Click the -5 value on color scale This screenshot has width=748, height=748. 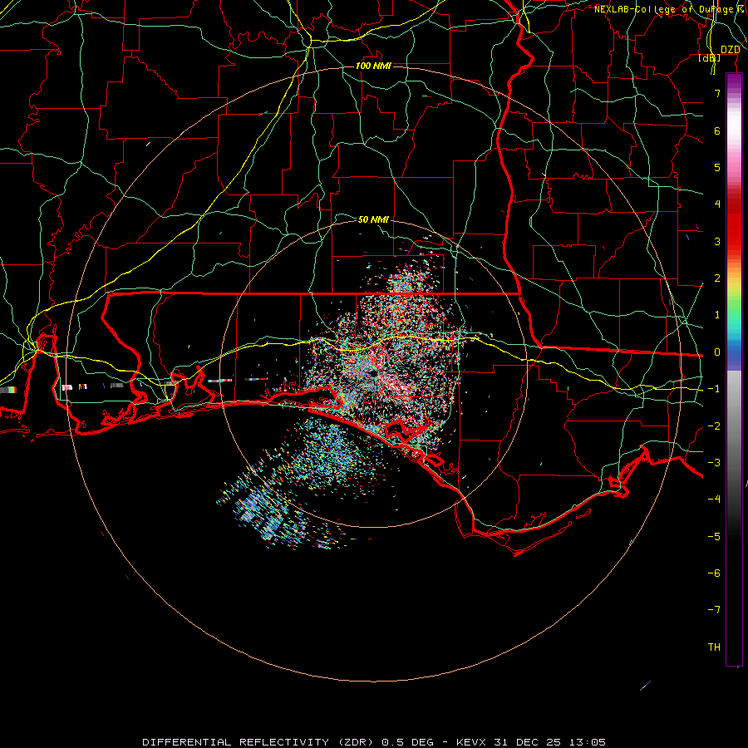714,537
